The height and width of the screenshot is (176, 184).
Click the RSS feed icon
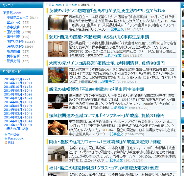(x=6, y=142)
